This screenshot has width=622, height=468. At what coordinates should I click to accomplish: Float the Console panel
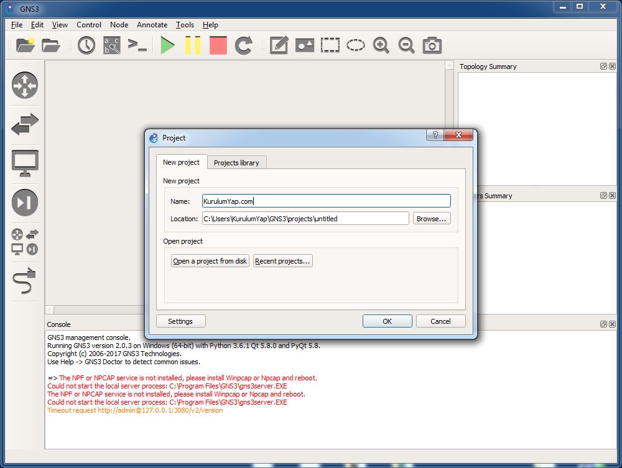coord(603,324)
